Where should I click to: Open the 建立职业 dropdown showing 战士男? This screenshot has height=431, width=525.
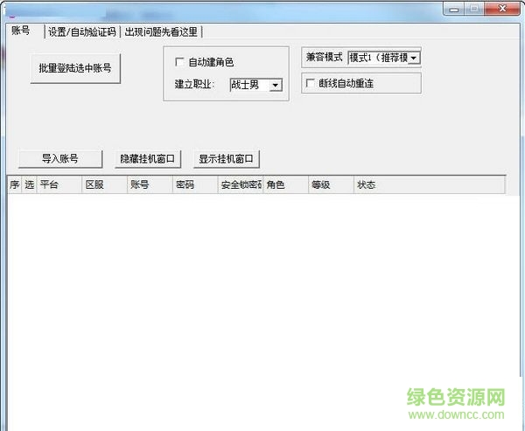click(x=256, y=85)
